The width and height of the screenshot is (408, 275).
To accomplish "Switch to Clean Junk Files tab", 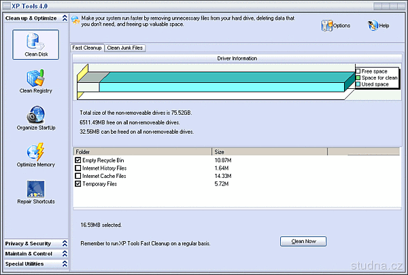I will point(125,48).
